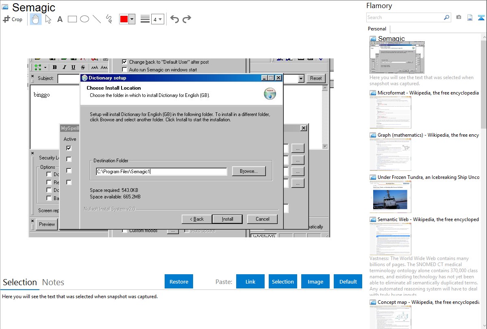
Task: Click the document page icon
Action: [470, 18]
